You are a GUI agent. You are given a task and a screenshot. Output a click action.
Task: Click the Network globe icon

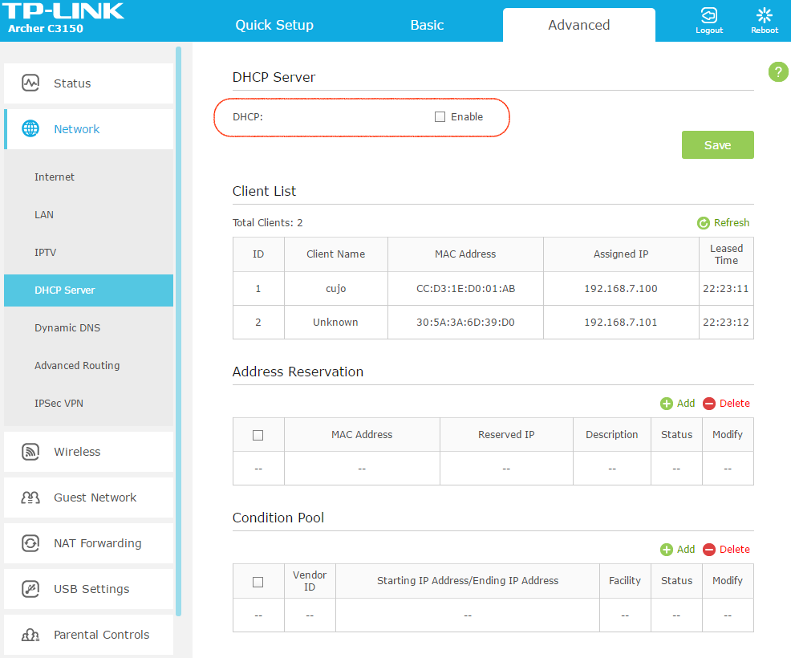(x=30, y=128)
